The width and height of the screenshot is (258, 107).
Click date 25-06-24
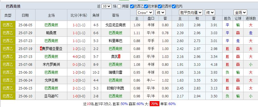25,80
